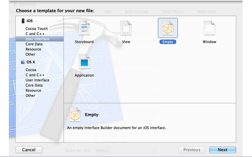This screenshot has width=252, height=157.
Task: Click the Window label text
Action: (x=210, y=42)
